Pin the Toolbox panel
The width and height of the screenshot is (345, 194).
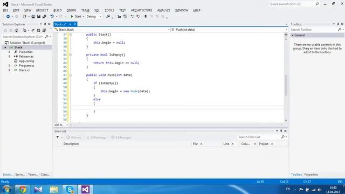pyautogui.click(x=338, y=24)
